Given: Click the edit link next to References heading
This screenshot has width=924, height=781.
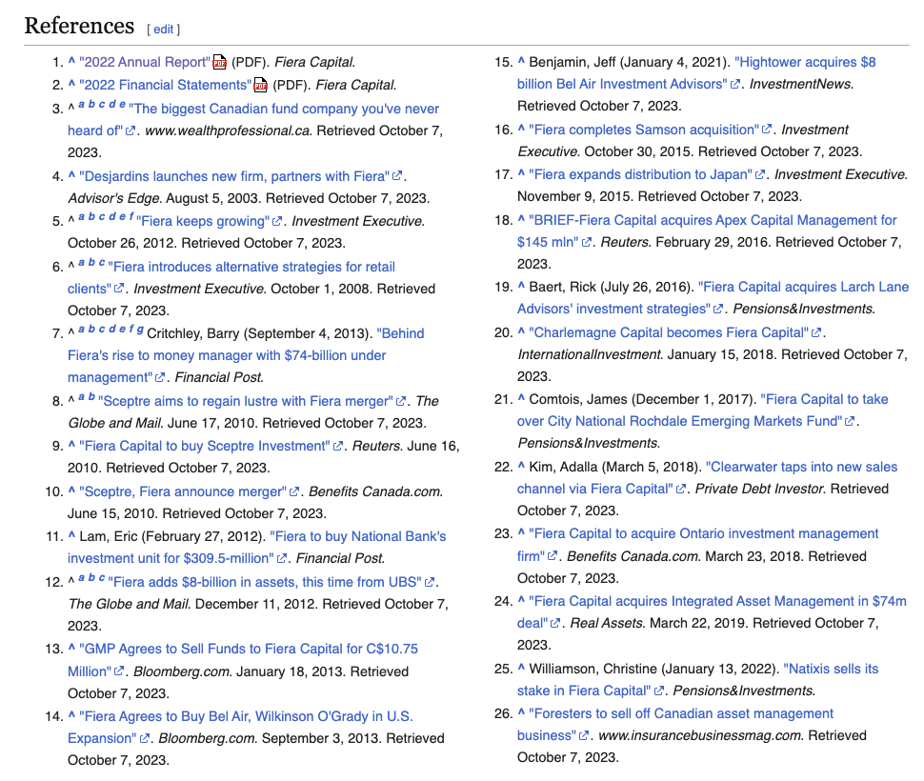Looking at the screenshot, I should click(163, 30).
